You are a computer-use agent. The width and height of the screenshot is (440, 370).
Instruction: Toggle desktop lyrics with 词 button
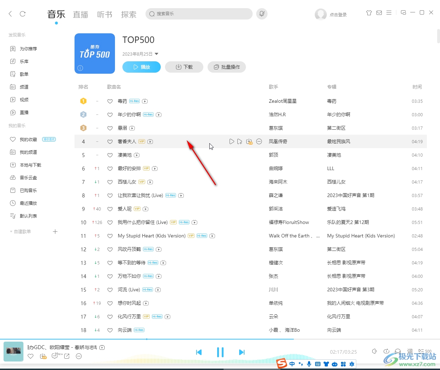point(410,351)
